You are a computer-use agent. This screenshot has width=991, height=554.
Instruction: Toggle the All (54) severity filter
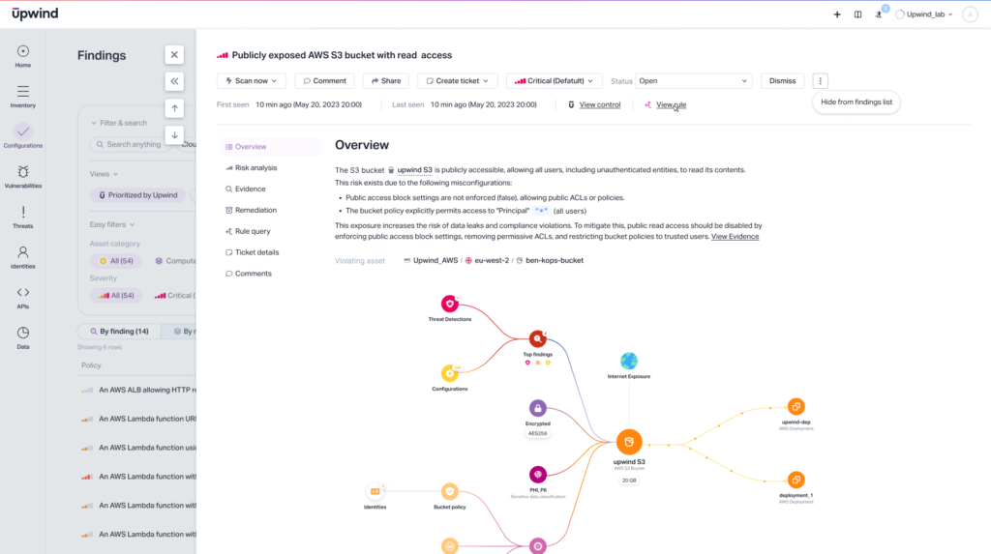115,295
